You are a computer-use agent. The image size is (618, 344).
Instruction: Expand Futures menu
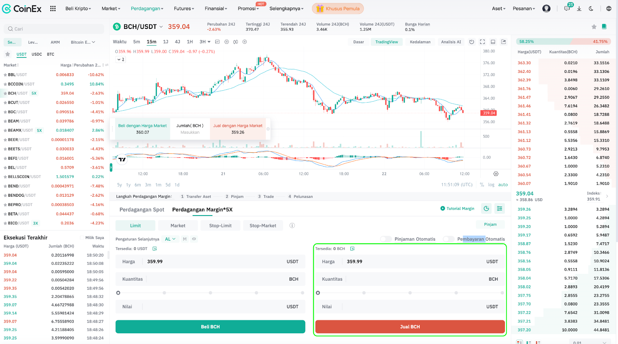[x=184, y=8]
